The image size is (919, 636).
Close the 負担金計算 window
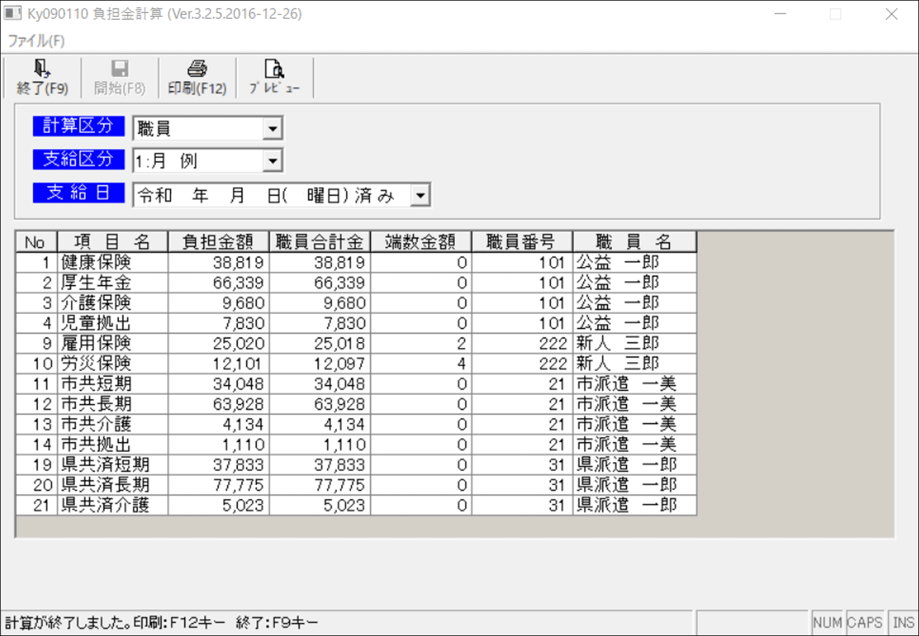[891, 14]
